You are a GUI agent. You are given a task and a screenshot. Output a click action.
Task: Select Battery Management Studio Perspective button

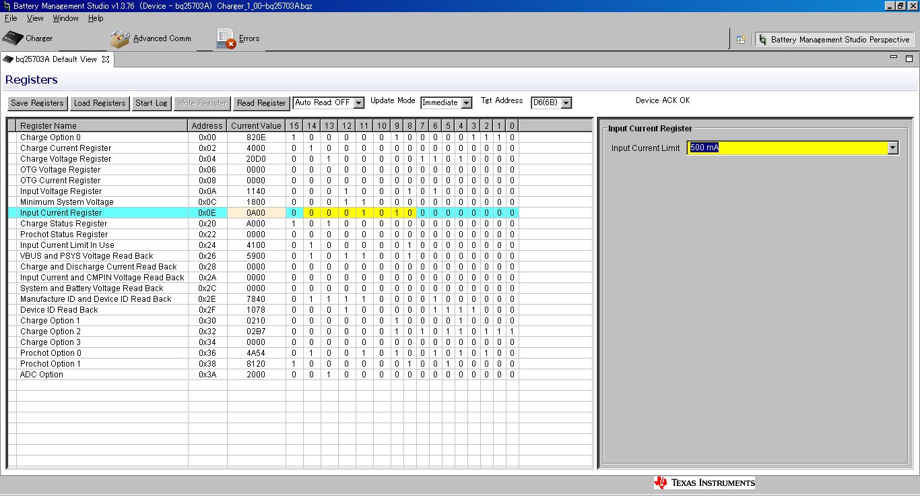pos(834,40)
